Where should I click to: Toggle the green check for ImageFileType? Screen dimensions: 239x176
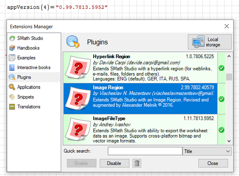pyautogui.click(x=221, y=130)
